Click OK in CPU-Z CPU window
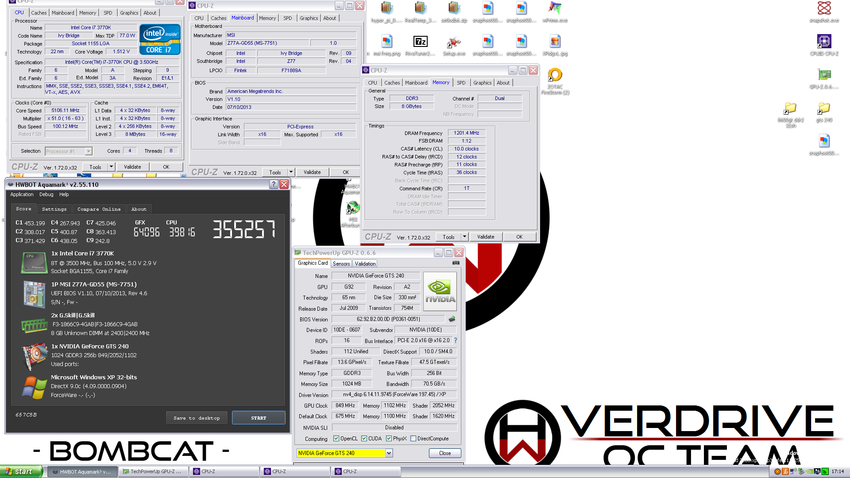Viewport: 850px width, 478px height. 166,167
